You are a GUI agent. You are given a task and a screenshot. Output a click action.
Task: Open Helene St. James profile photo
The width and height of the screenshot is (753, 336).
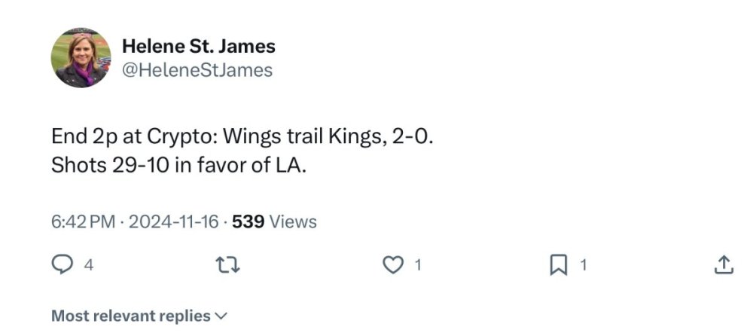pos(81,59)
